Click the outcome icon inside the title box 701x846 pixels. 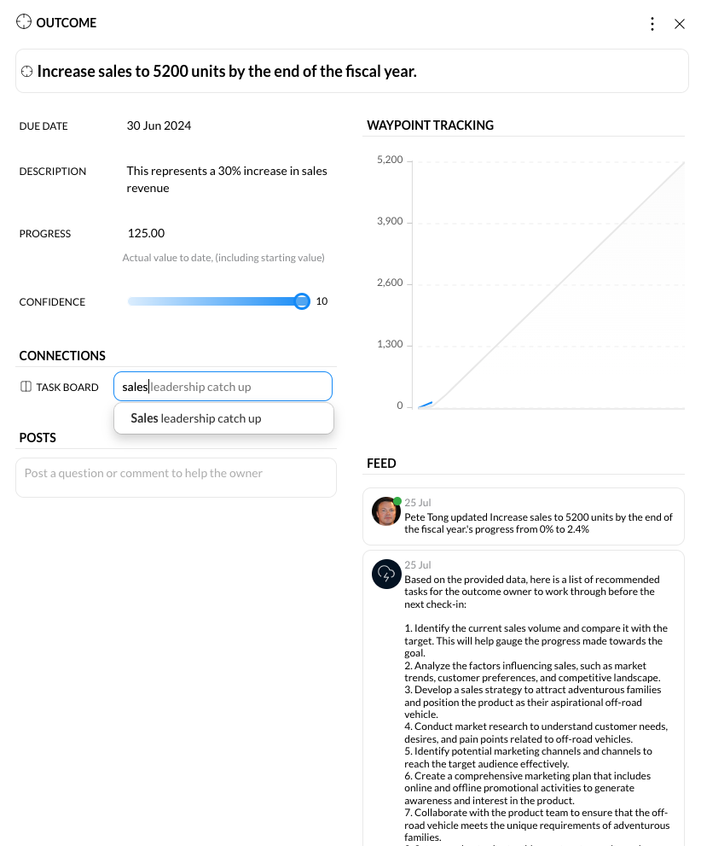[x=27, y=71]
